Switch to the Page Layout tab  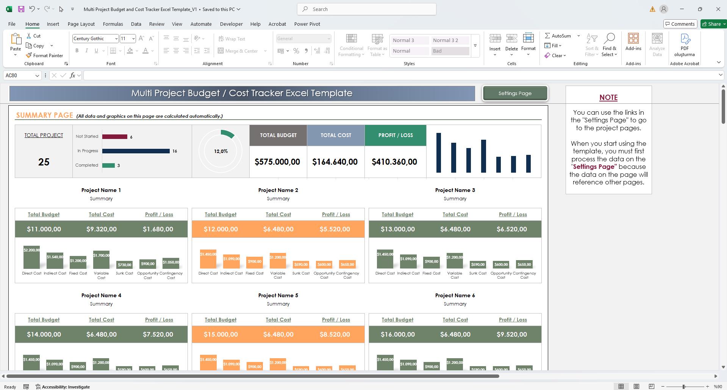coord(81,24)
